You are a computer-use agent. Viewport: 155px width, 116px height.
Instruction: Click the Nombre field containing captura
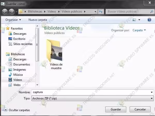91,92
